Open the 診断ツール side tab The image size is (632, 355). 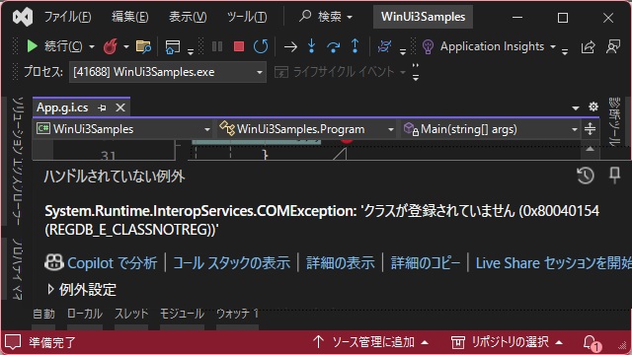click(614, 122)
